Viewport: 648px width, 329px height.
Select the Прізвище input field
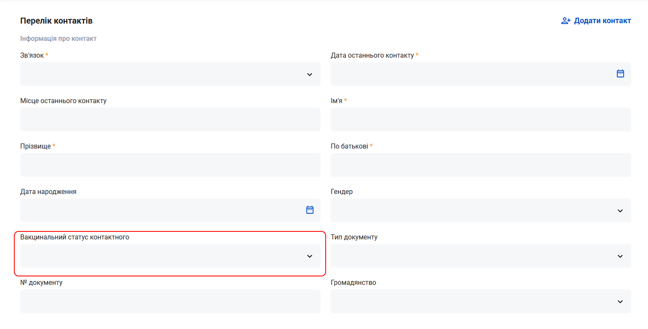tap(170, 165)
